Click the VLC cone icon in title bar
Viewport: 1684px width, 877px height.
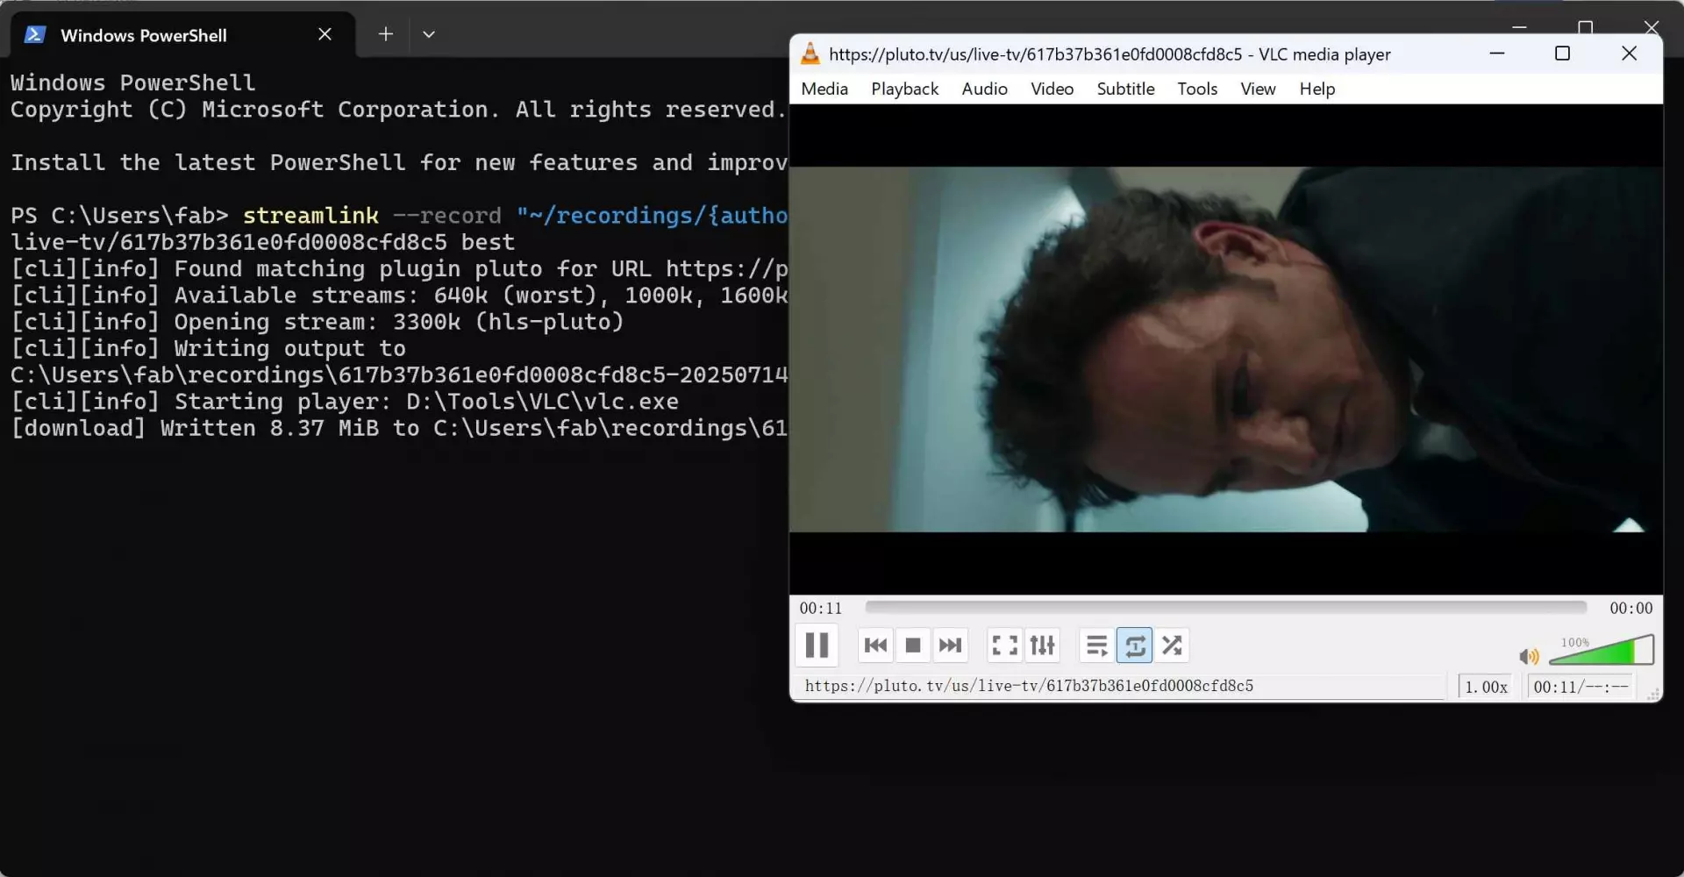[810, 53]
